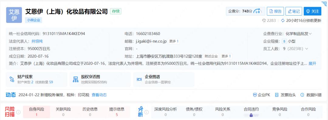Click the email j.igaki@i-ne.co.jp
Image resolution: width=328 pixels, height=120 pixels.
[151, 41]
